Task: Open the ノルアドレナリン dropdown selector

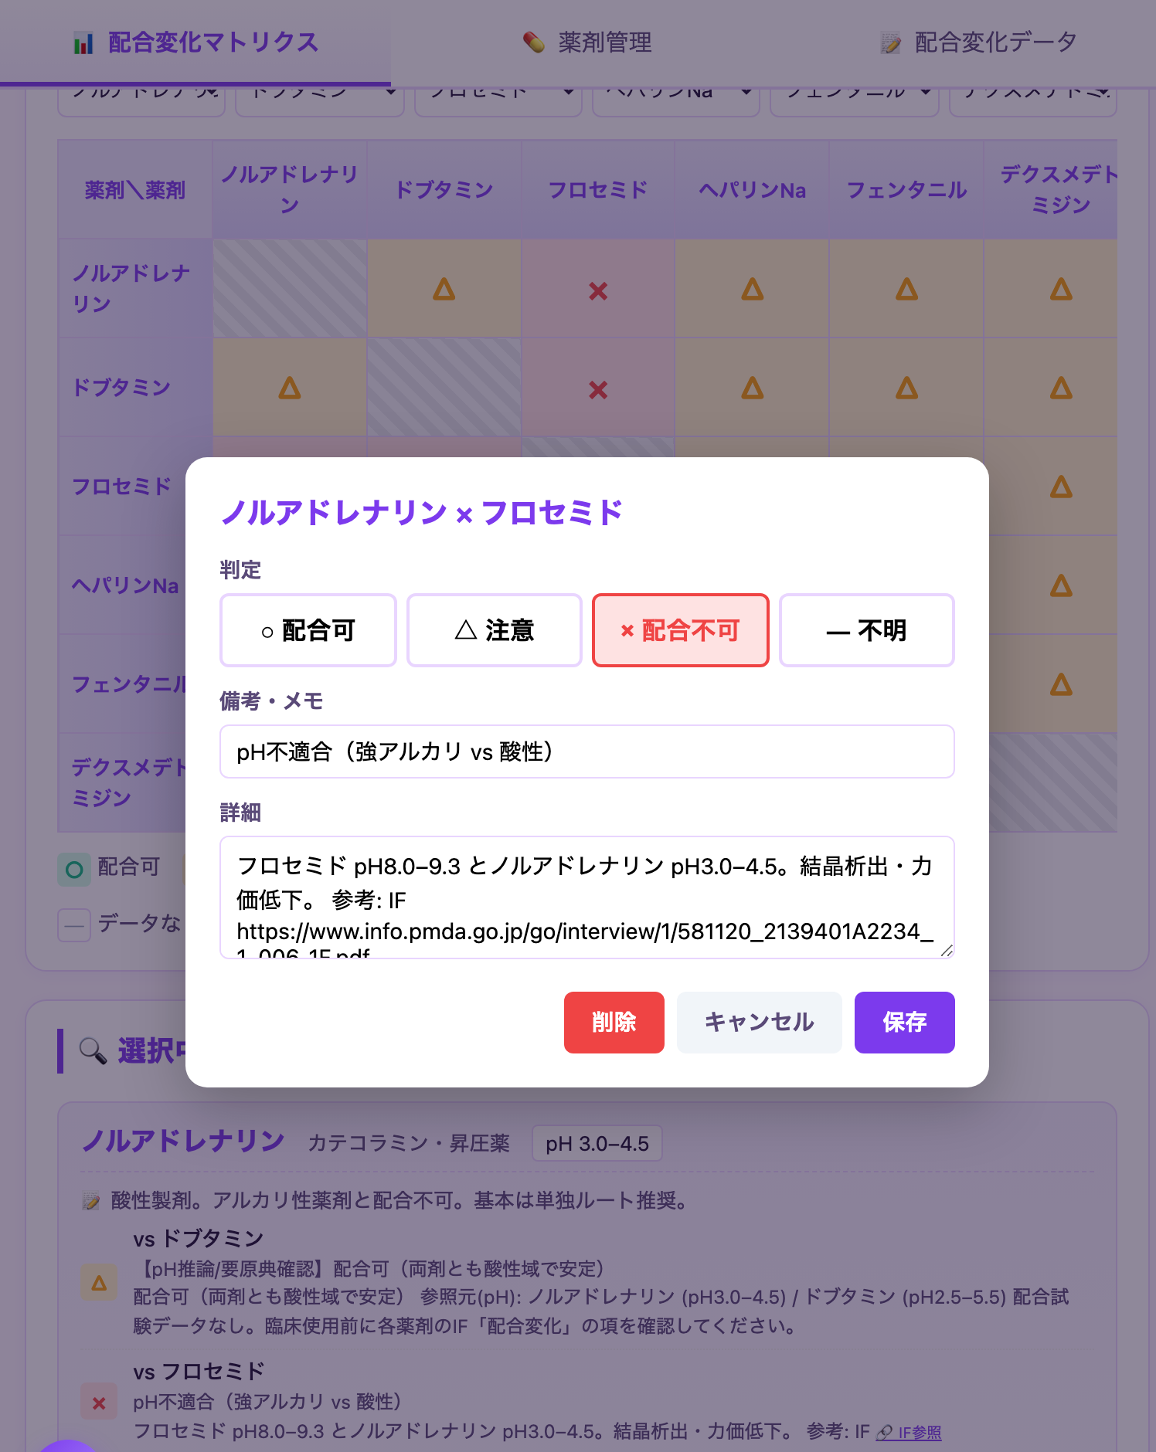Action: point(141,100)
